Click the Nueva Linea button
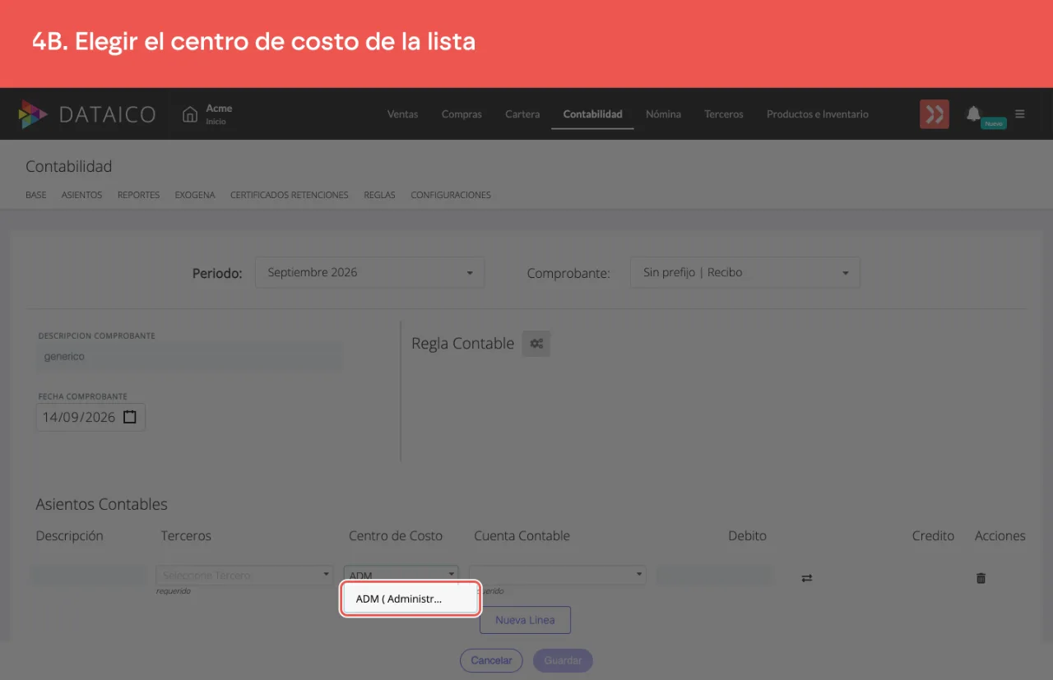This screenshot has height=680, width=1053. 525,620
